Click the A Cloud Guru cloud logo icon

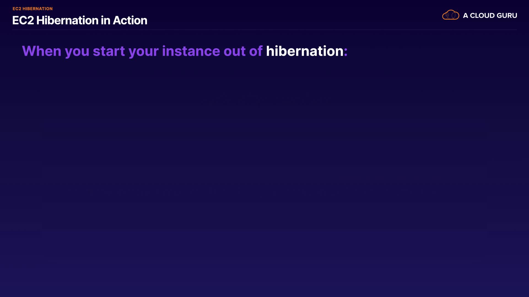coord(450,15)
